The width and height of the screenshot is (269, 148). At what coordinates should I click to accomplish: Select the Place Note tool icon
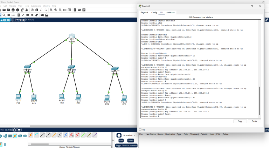(19, 15)
